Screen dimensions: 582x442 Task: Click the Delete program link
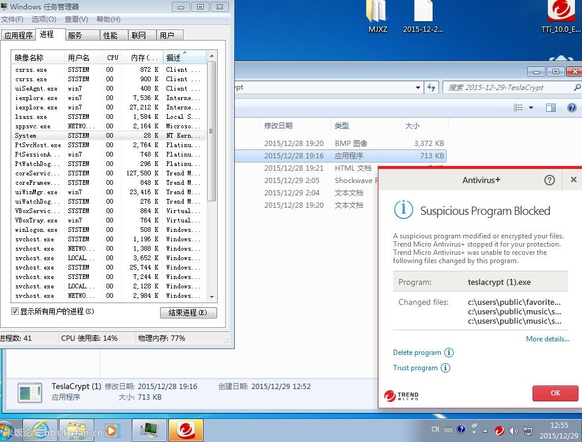pyautogui.click(x=417, y=353)
